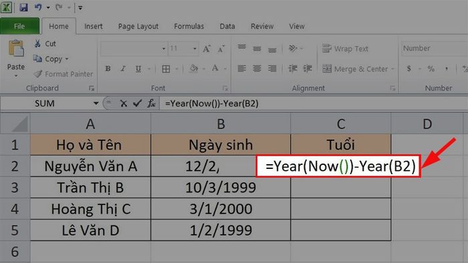
Task: Click the Format Painter brush
Action: coord(38,74)
